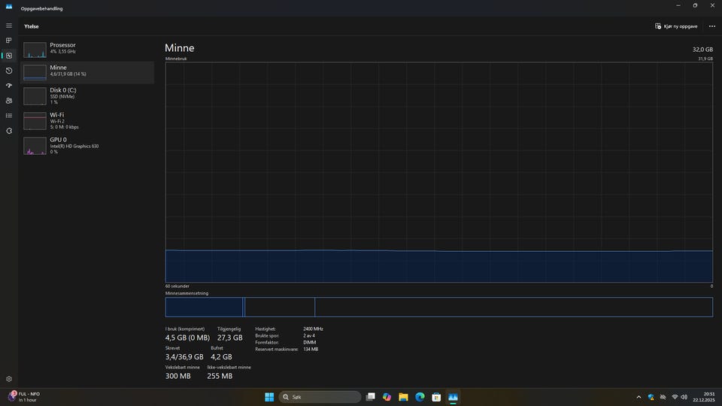
Task: Open the Processes page icon
Action: tap(9, 41)
